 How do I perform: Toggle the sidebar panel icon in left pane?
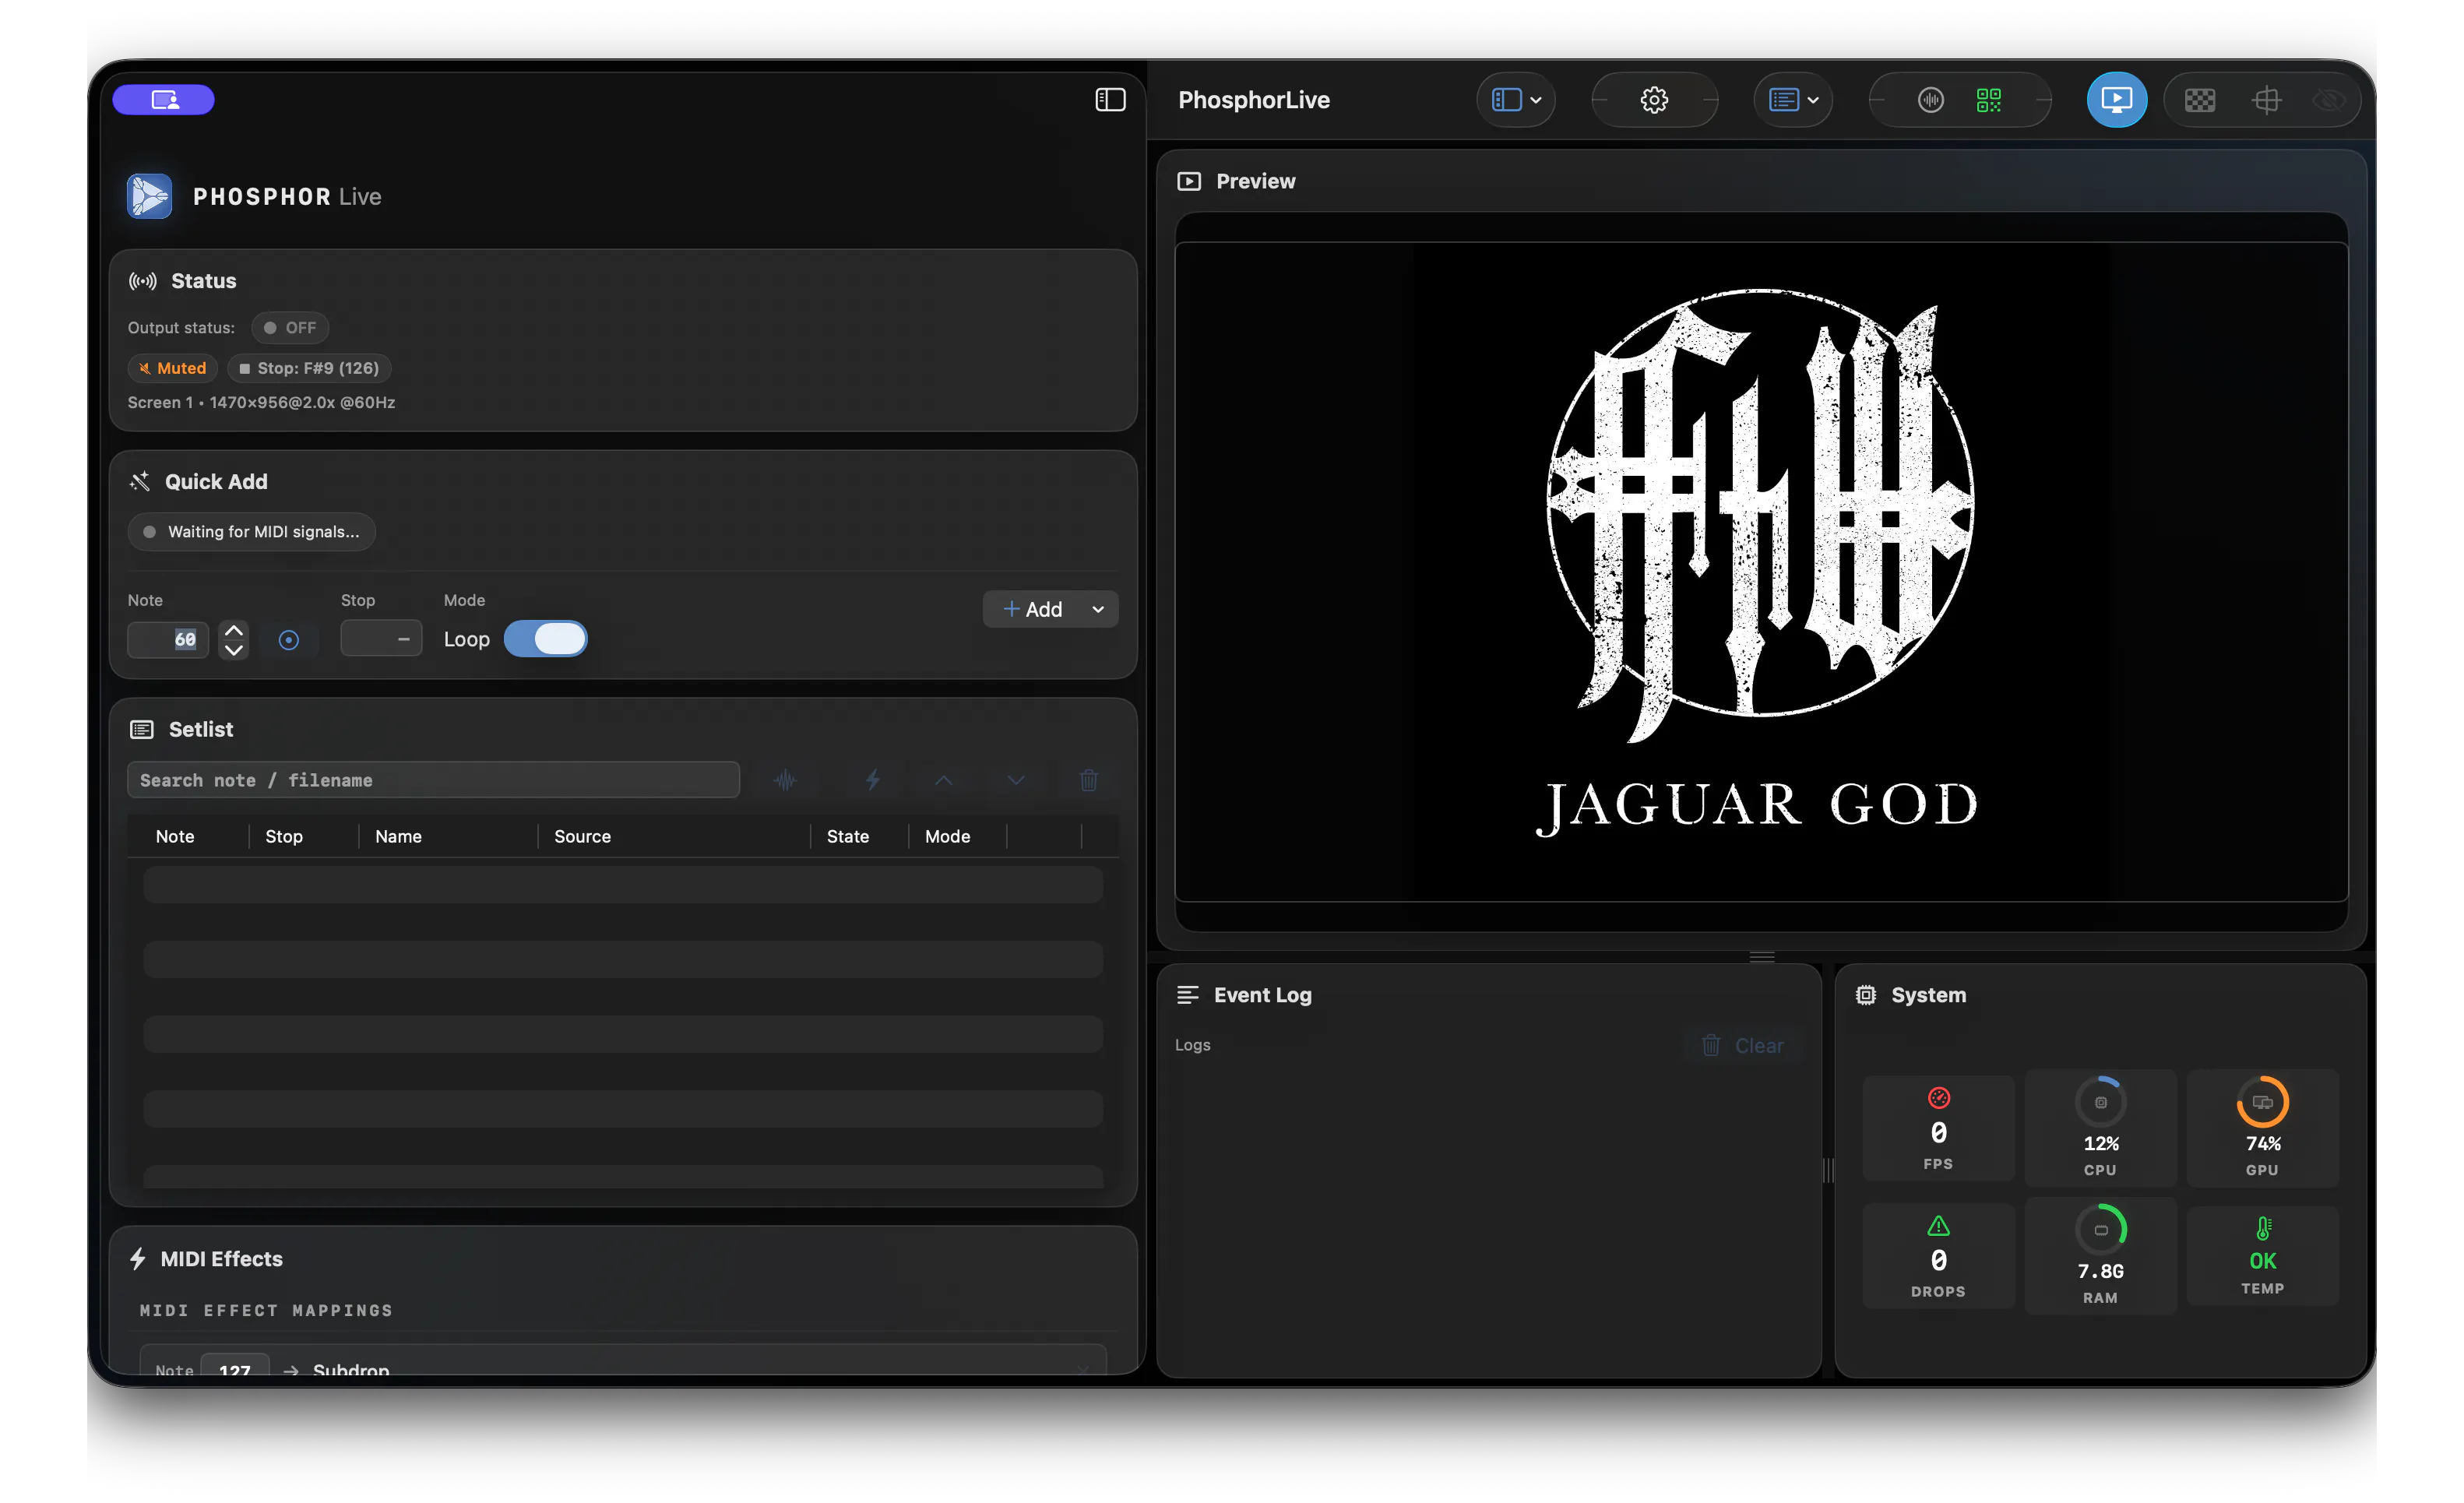(x=1110, y=100)
